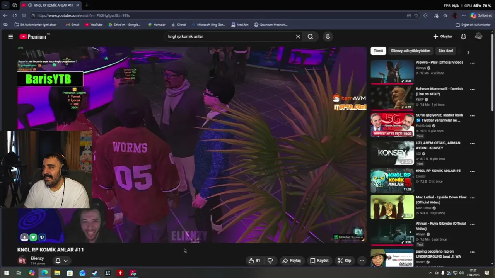This screenshot has width=495, height=278.
Task: Bookmark this page with star icon
Action: click(416, 15)
